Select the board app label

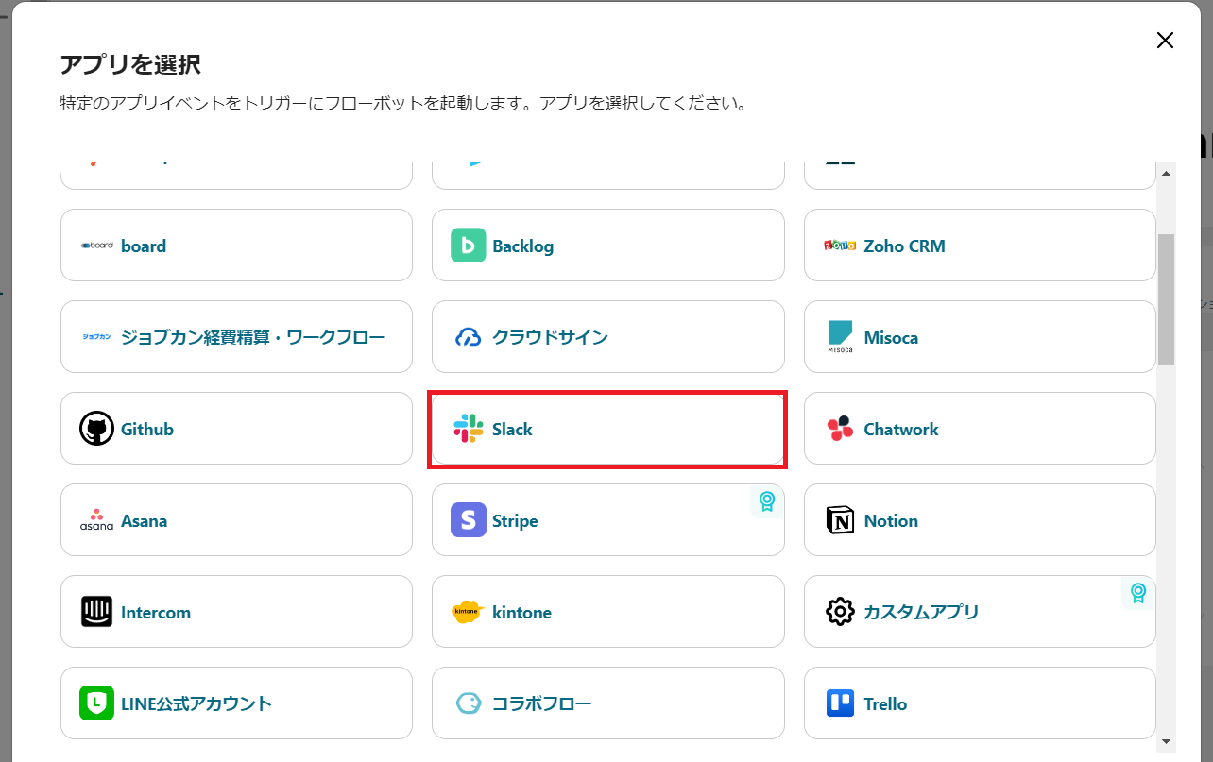pos(144,246)
